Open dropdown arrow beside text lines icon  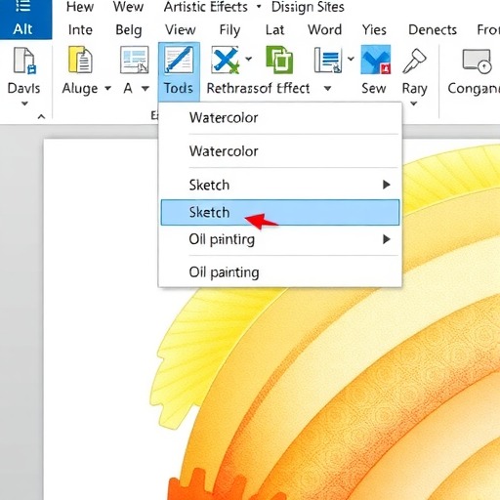point(351,59)
